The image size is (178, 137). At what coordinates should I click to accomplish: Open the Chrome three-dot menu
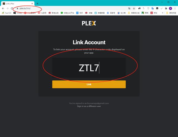click(175, 8)
